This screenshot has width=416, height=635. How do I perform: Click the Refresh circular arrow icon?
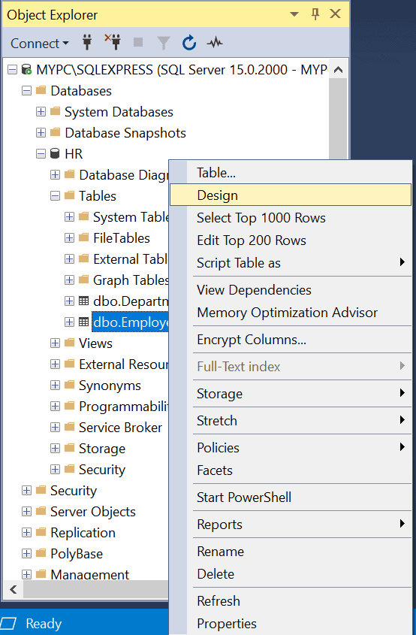coord(189,43)
